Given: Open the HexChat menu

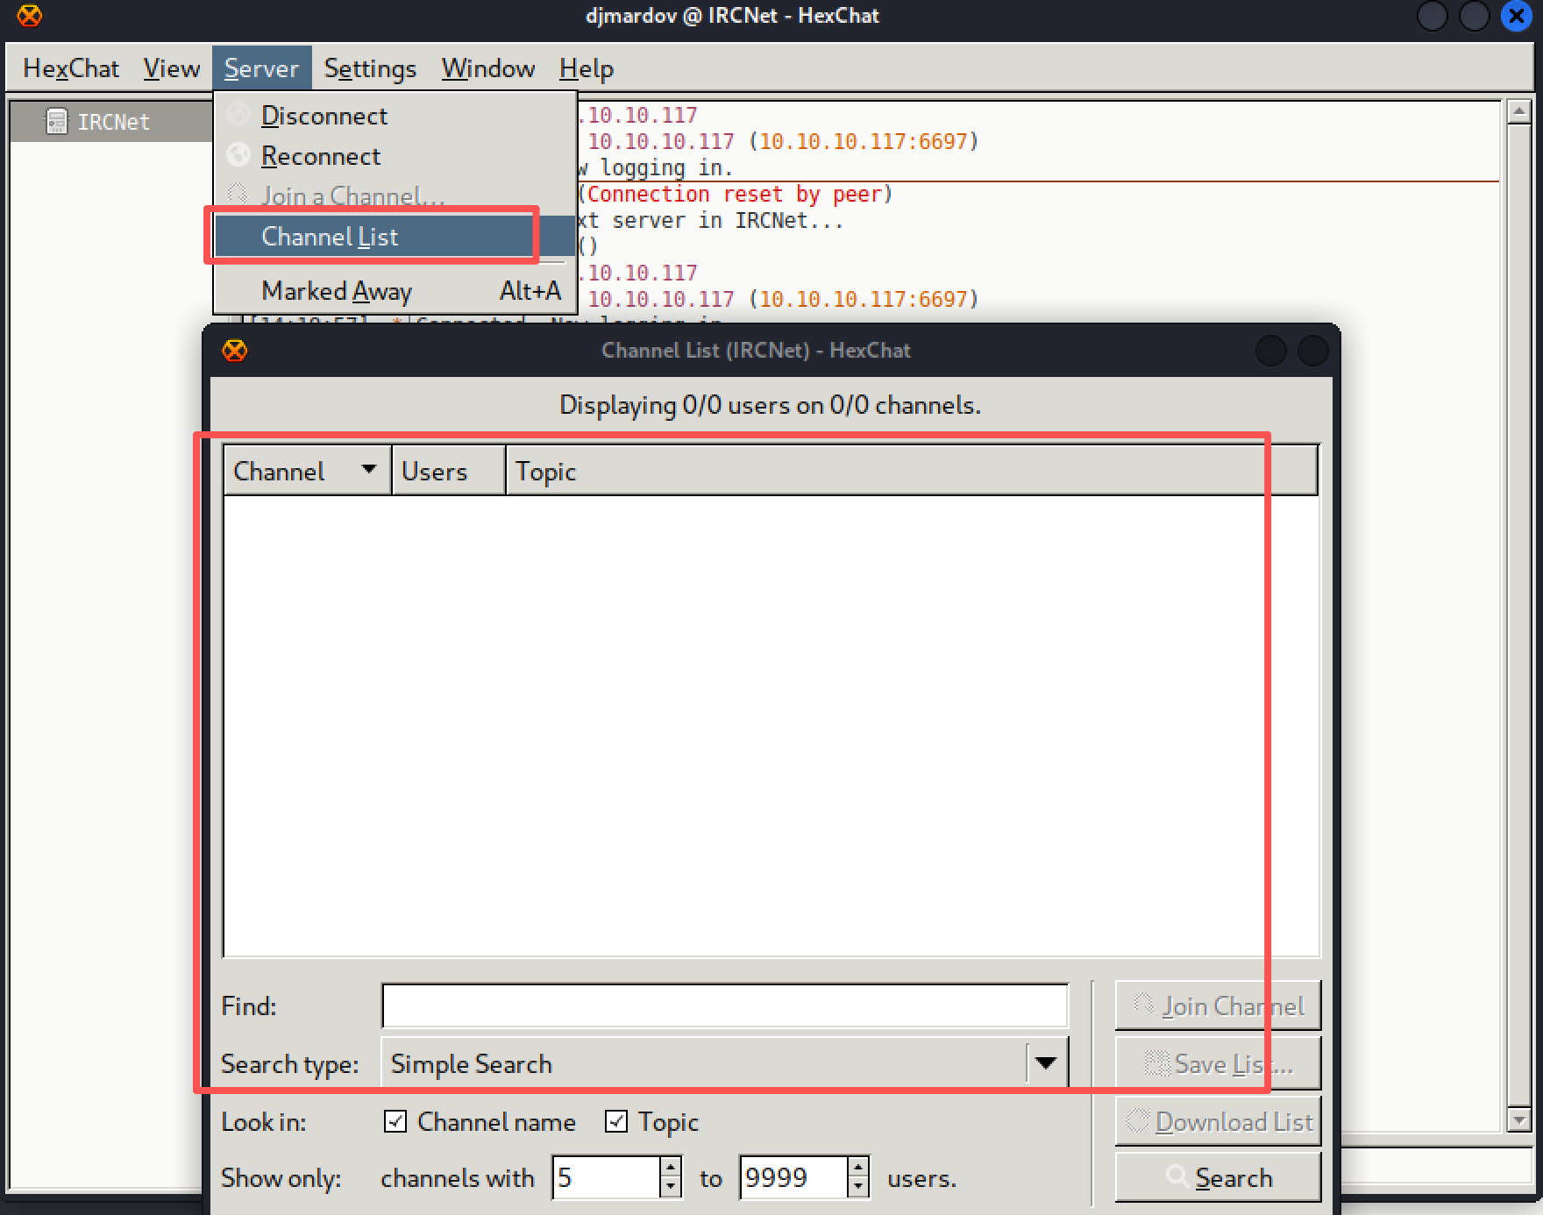Looking at the screenshot, I should point(71,68).
